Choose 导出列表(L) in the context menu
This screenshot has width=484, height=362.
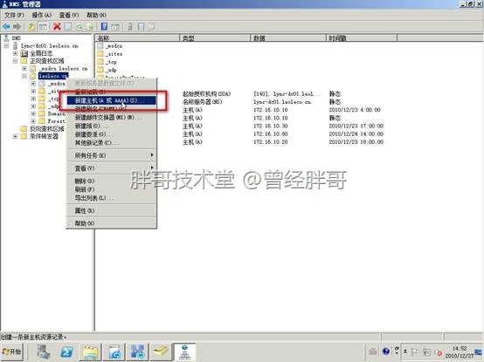112,198
